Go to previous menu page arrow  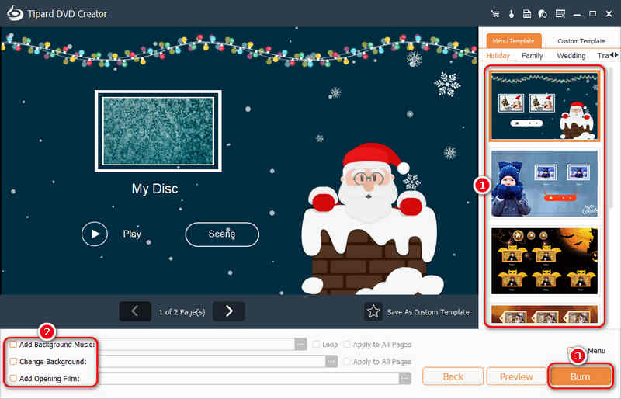pyautogui.click(x=135, y=311)
